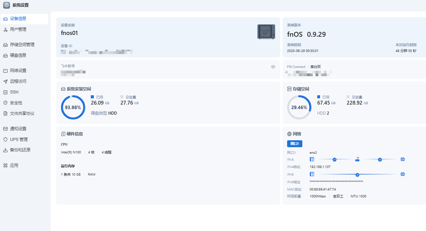426x231 pixels.
Task: Open 网络设置 settings page
Action: tap(24, 70)
